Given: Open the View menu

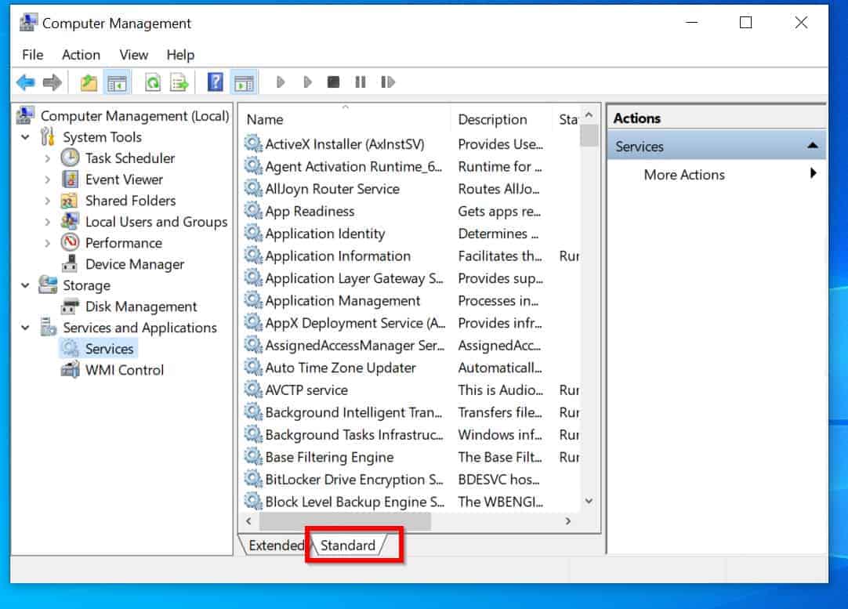Looking at the screenshot, I should coord(133,54).
